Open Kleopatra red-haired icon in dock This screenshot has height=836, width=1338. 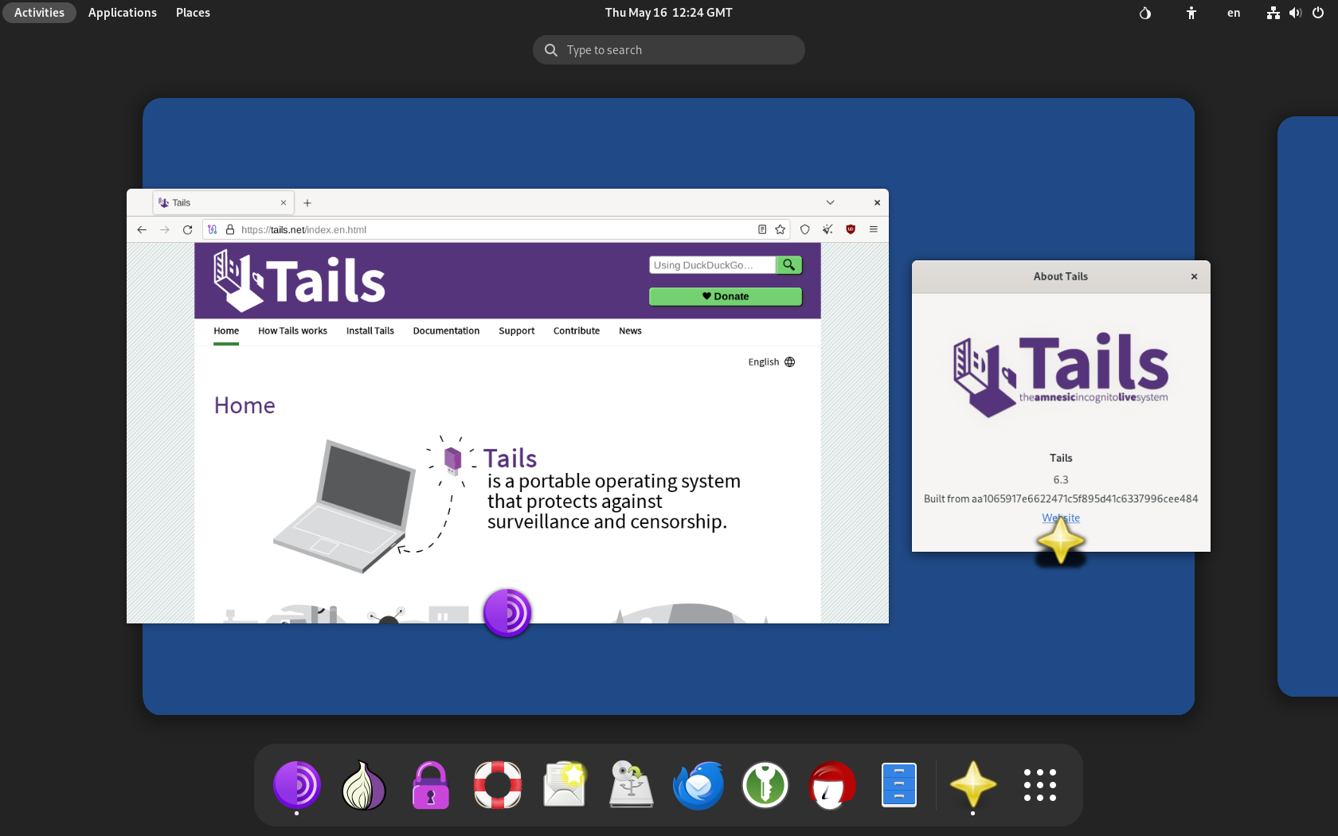click(x=832, y=785)
